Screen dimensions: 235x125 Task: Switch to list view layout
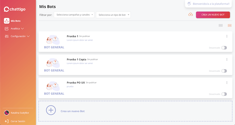(x=229, y=26)
